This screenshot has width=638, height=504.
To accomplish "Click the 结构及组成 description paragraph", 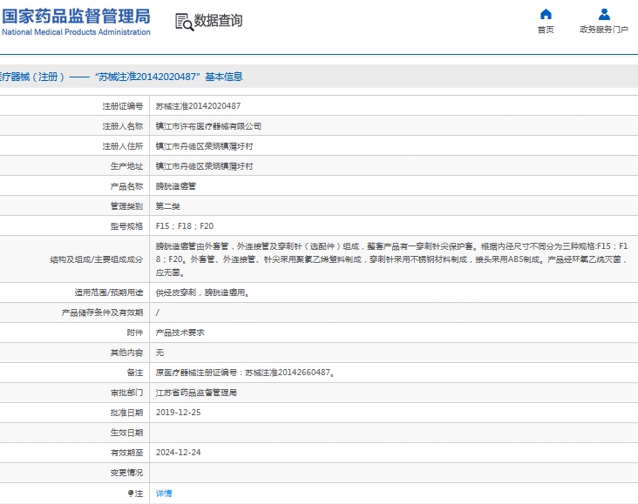I will point(392,259).
